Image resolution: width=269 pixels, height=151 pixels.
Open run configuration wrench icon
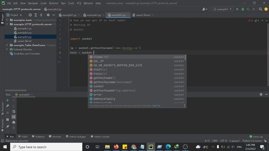tap(8, 106)
